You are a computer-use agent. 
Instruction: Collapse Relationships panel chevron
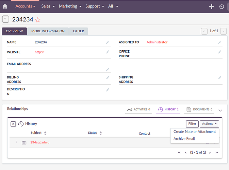pos(220,110)
